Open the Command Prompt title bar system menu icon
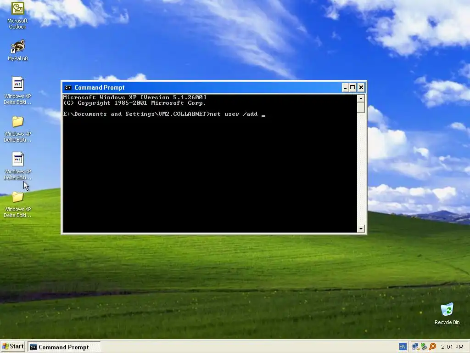 [x=68, y=88]
